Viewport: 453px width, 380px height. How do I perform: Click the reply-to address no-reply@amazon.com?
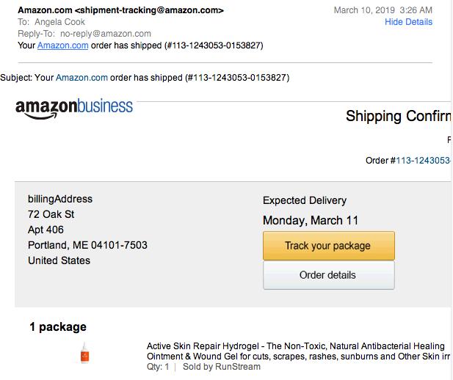coord(106,34)
